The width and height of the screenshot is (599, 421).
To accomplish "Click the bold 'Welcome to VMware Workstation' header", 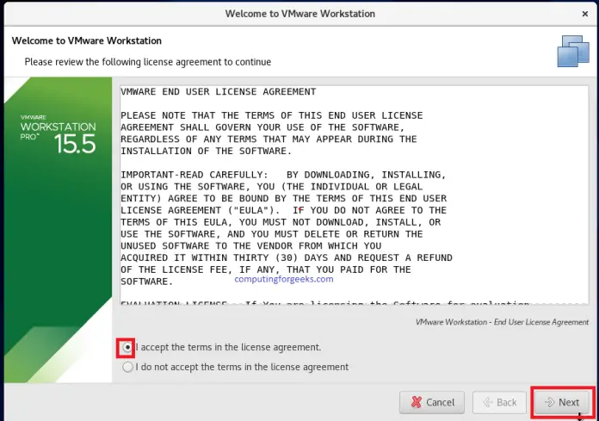I will [87, 40].
